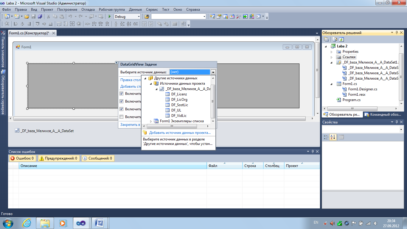Click Show All Files icon in Solution Explorer

[335, 39]
